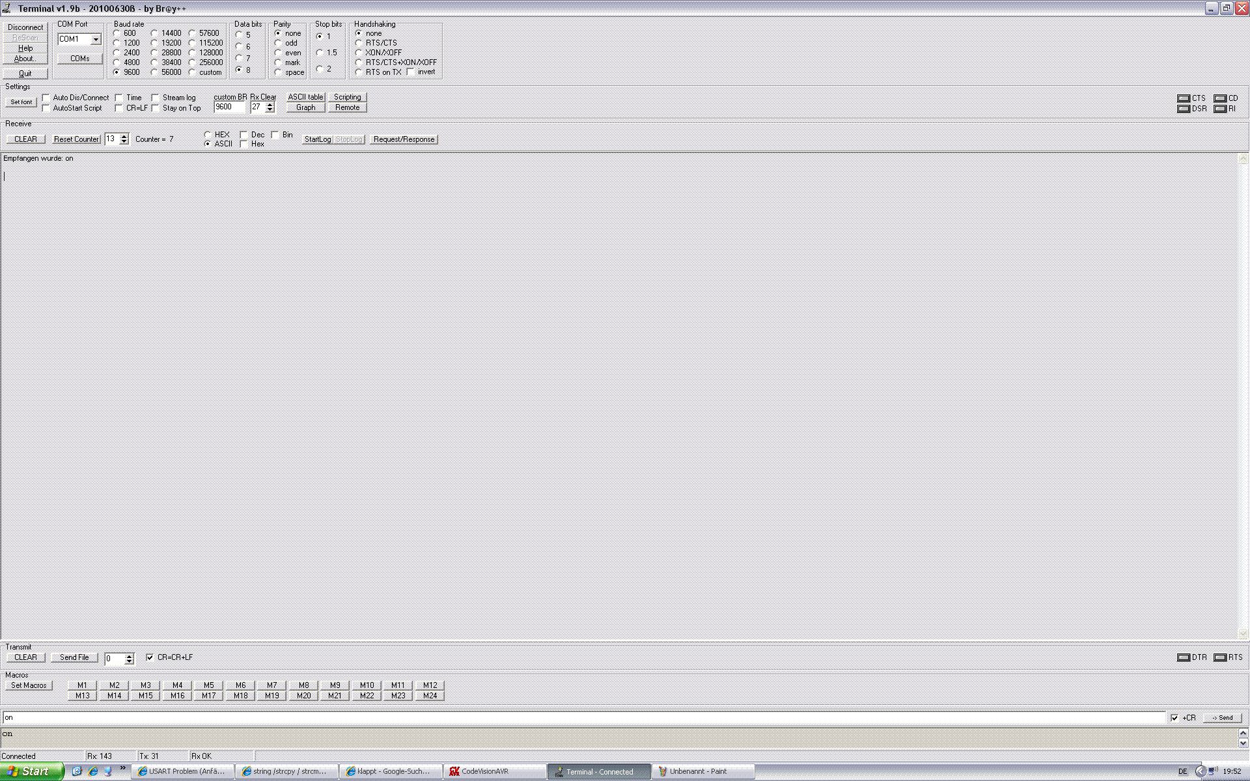Click the receive area vertical scrollbar
The image size is (1250, 781).
pyautogui.click(x=1243, y=396)
